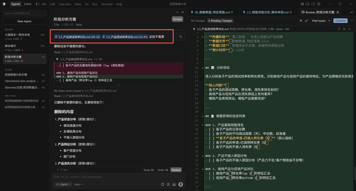Image resolution: width=356 pixels, height=191 pixels.
Task: Open the Terminal menu
Action: pyautogui.click(x=107, y=4)
